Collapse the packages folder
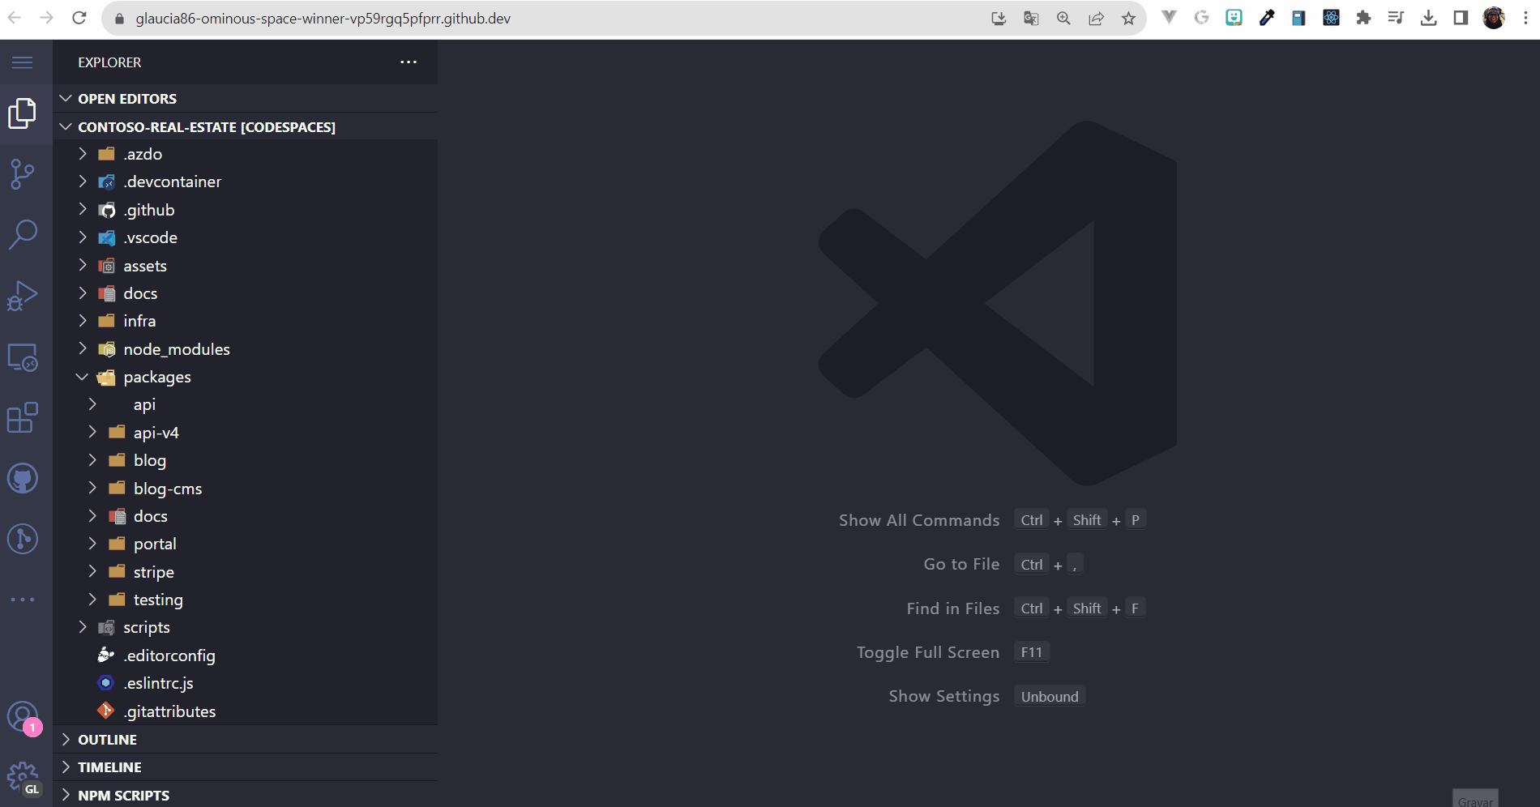The width and height of the screenshot is (1540, 807). point(245,377)
